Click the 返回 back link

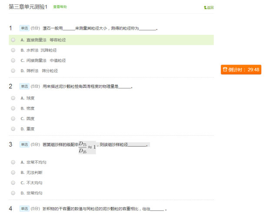coord(210,8)
